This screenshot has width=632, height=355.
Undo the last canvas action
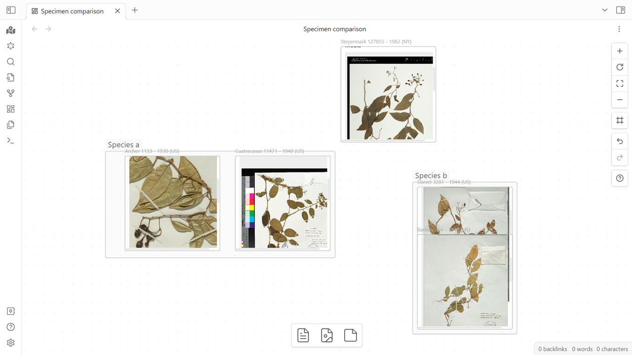coord(620,142)
